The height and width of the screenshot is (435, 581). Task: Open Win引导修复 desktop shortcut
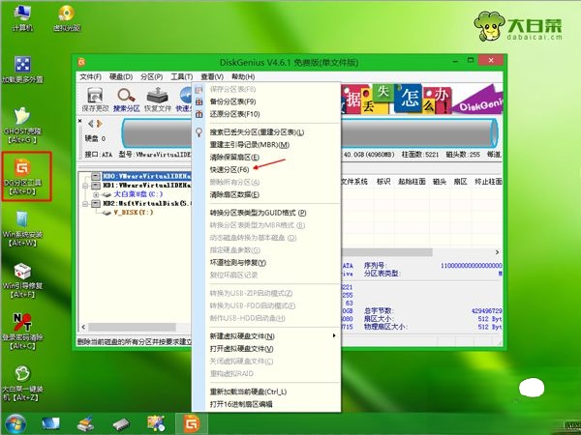(22, 280)
